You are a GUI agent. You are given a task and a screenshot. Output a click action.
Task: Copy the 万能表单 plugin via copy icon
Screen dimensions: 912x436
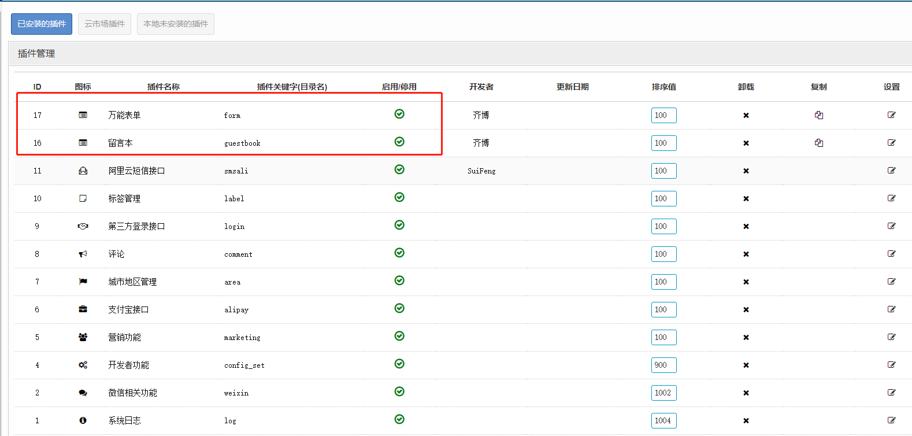tap(818, 115)
